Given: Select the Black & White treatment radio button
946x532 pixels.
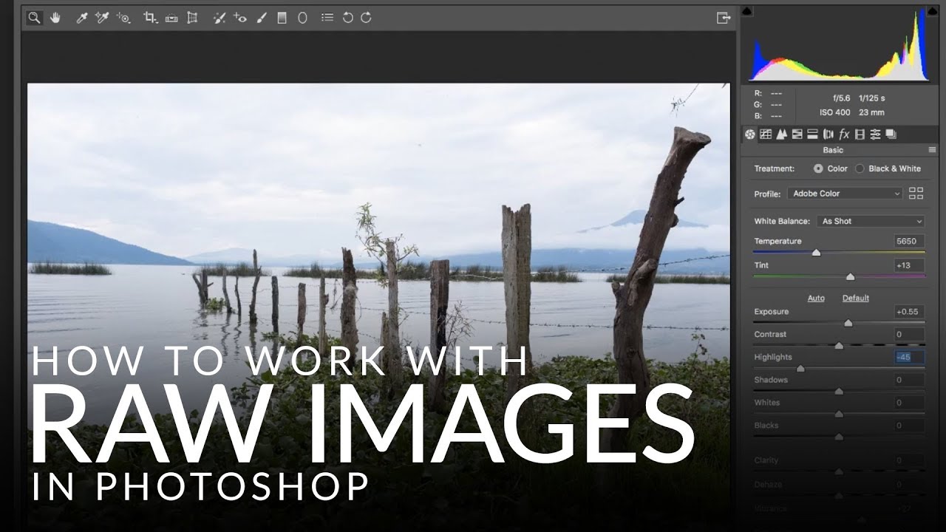Looking at the screenshot, I should 860,168.
